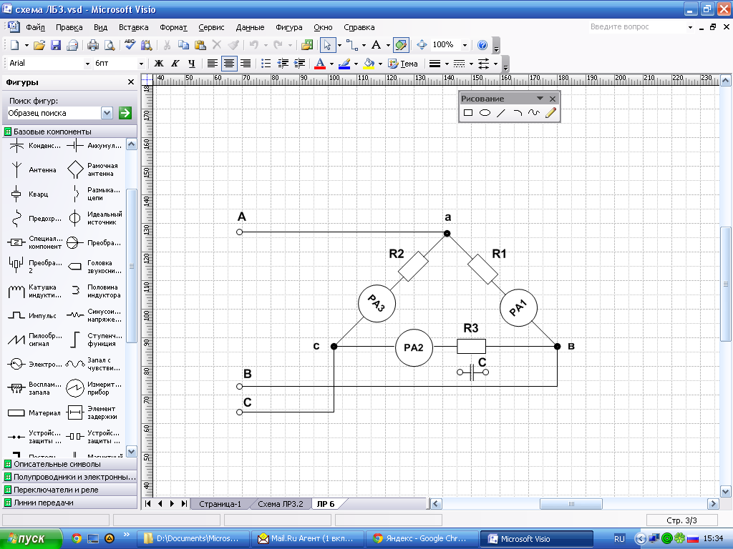733x549 pixels.
Task: Expand line weight dropdown arrow
Action: (x=447, y=64)
